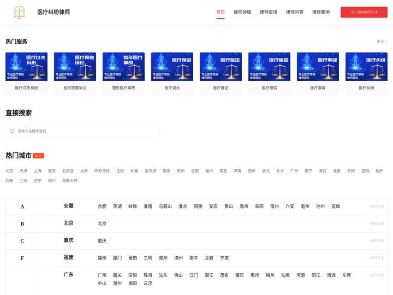Choose 石家庄 in hot cities
The image size is (393, 295).
[x=68, y=171]
